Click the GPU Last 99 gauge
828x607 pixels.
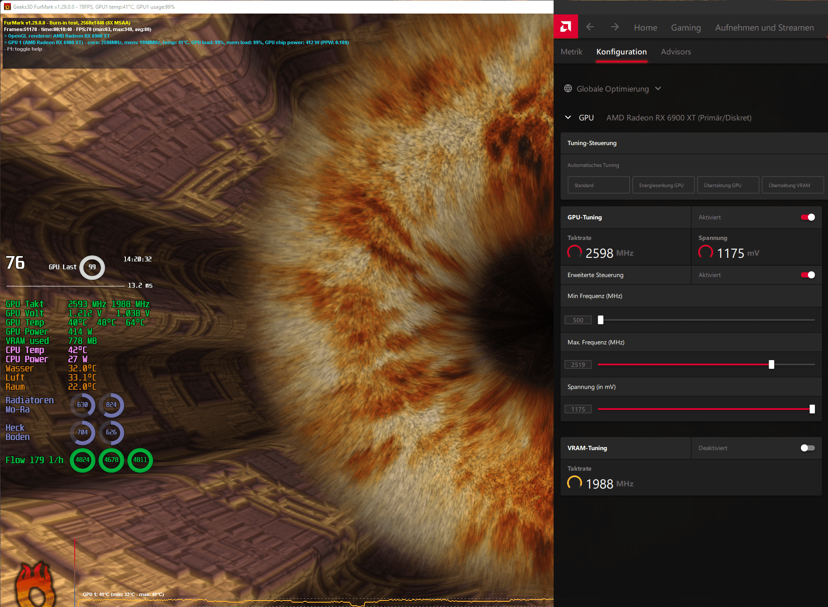[x=92, y=267]
